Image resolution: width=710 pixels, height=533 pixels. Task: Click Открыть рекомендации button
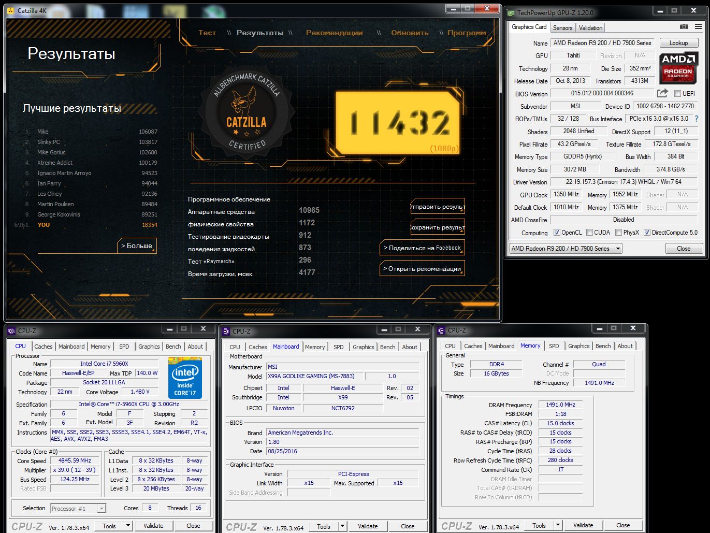tap(422, 268)
